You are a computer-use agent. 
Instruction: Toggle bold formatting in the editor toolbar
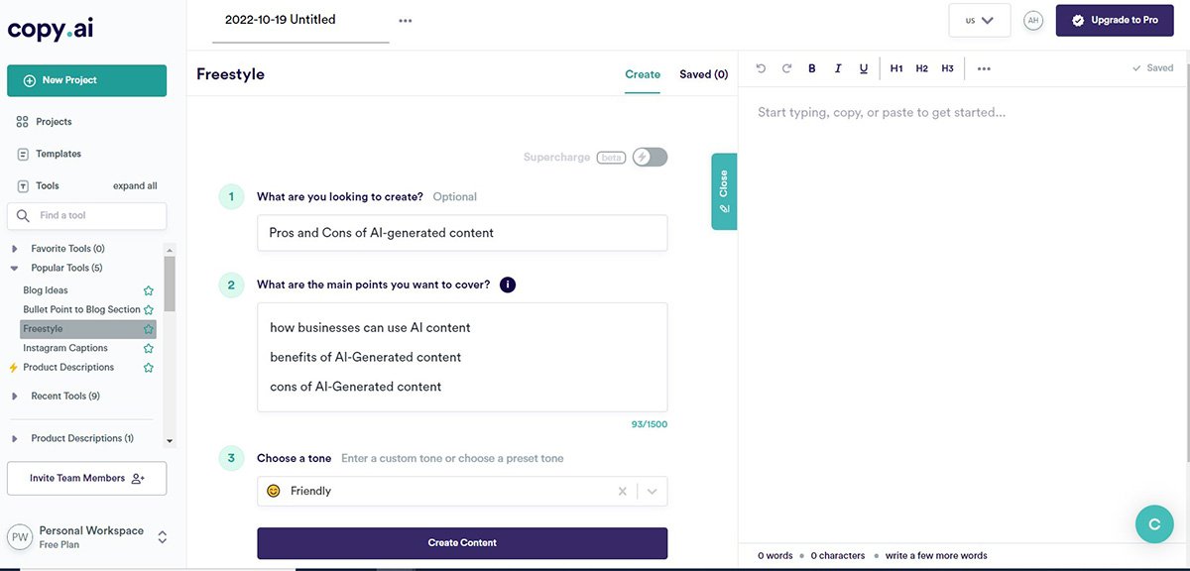click(811, 67)
